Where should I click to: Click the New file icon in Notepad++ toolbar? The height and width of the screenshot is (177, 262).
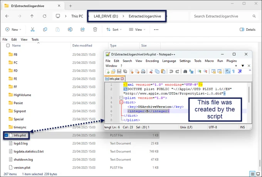[107, 72]
